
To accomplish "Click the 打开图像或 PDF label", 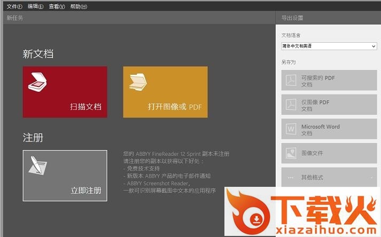I will coord(175,107).
